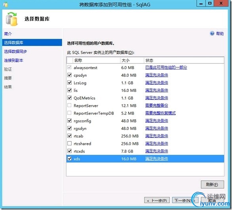Open ReportServerTempDB status link 需要完整恢复模式

160,113
